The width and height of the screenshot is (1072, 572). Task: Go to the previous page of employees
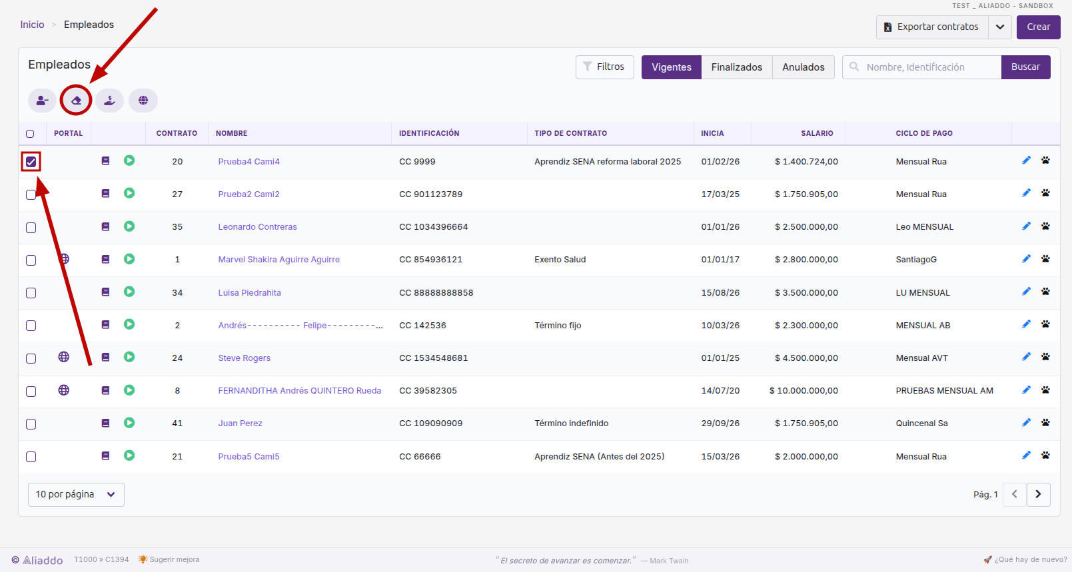(1014, 495)
